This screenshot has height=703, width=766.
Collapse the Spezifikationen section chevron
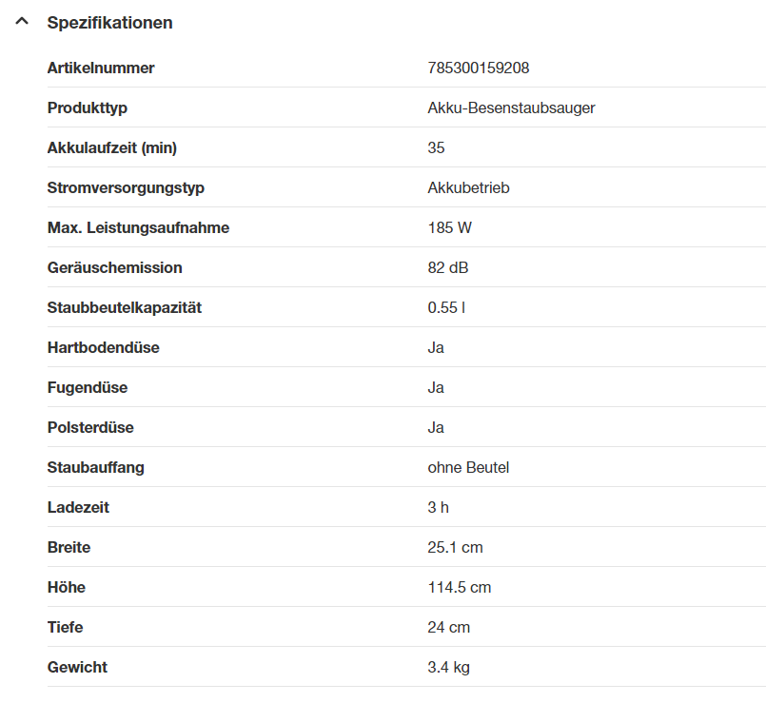coord(22,22)
